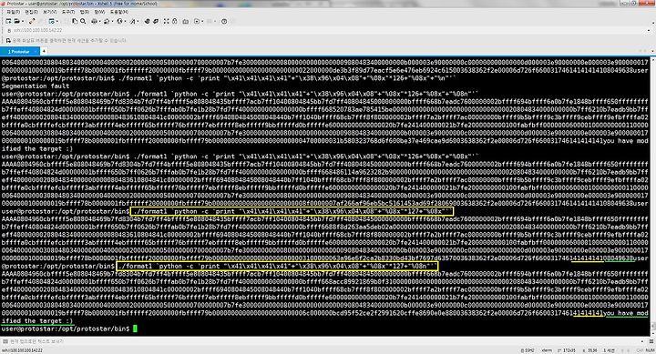Expand the Font dropdown arrow
Image resolution: width=656 pixels, height=354 pixels.
(138, 21)
